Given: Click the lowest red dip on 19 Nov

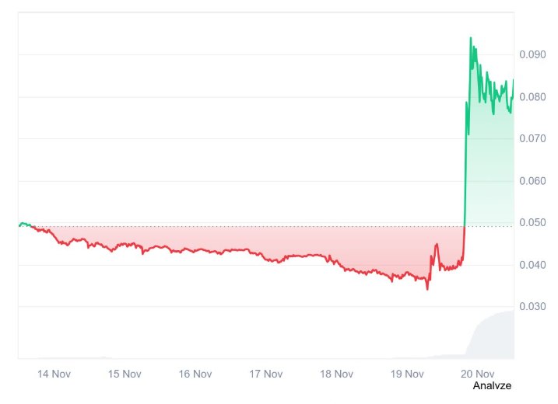Looking at the screenshot, I should 426,288.
